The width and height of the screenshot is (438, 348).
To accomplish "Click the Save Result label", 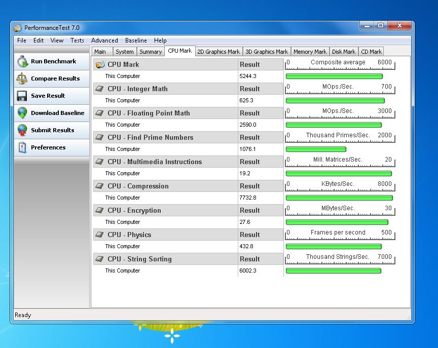I will [48, 96].
